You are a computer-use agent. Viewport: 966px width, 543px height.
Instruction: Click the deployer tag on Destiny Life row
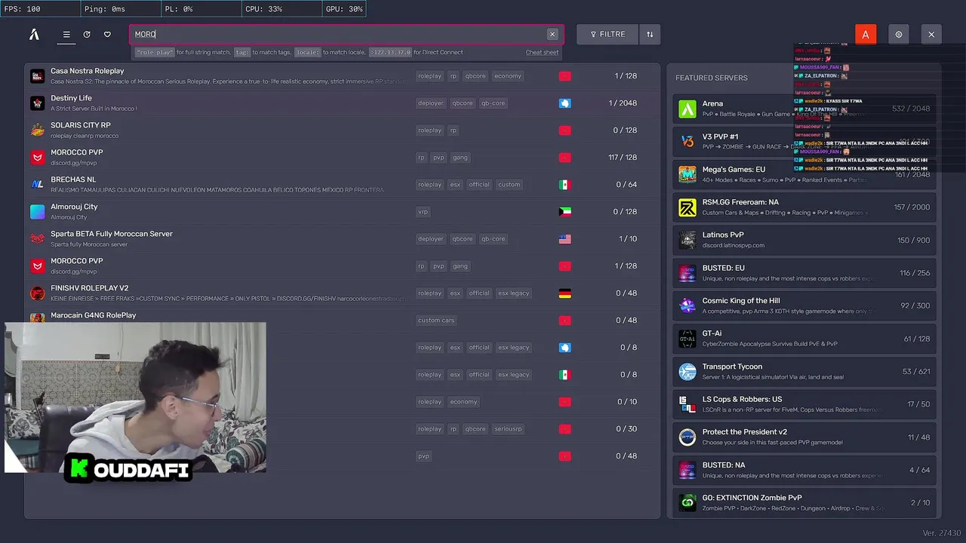pyautogui.click(x=431, y=103)
